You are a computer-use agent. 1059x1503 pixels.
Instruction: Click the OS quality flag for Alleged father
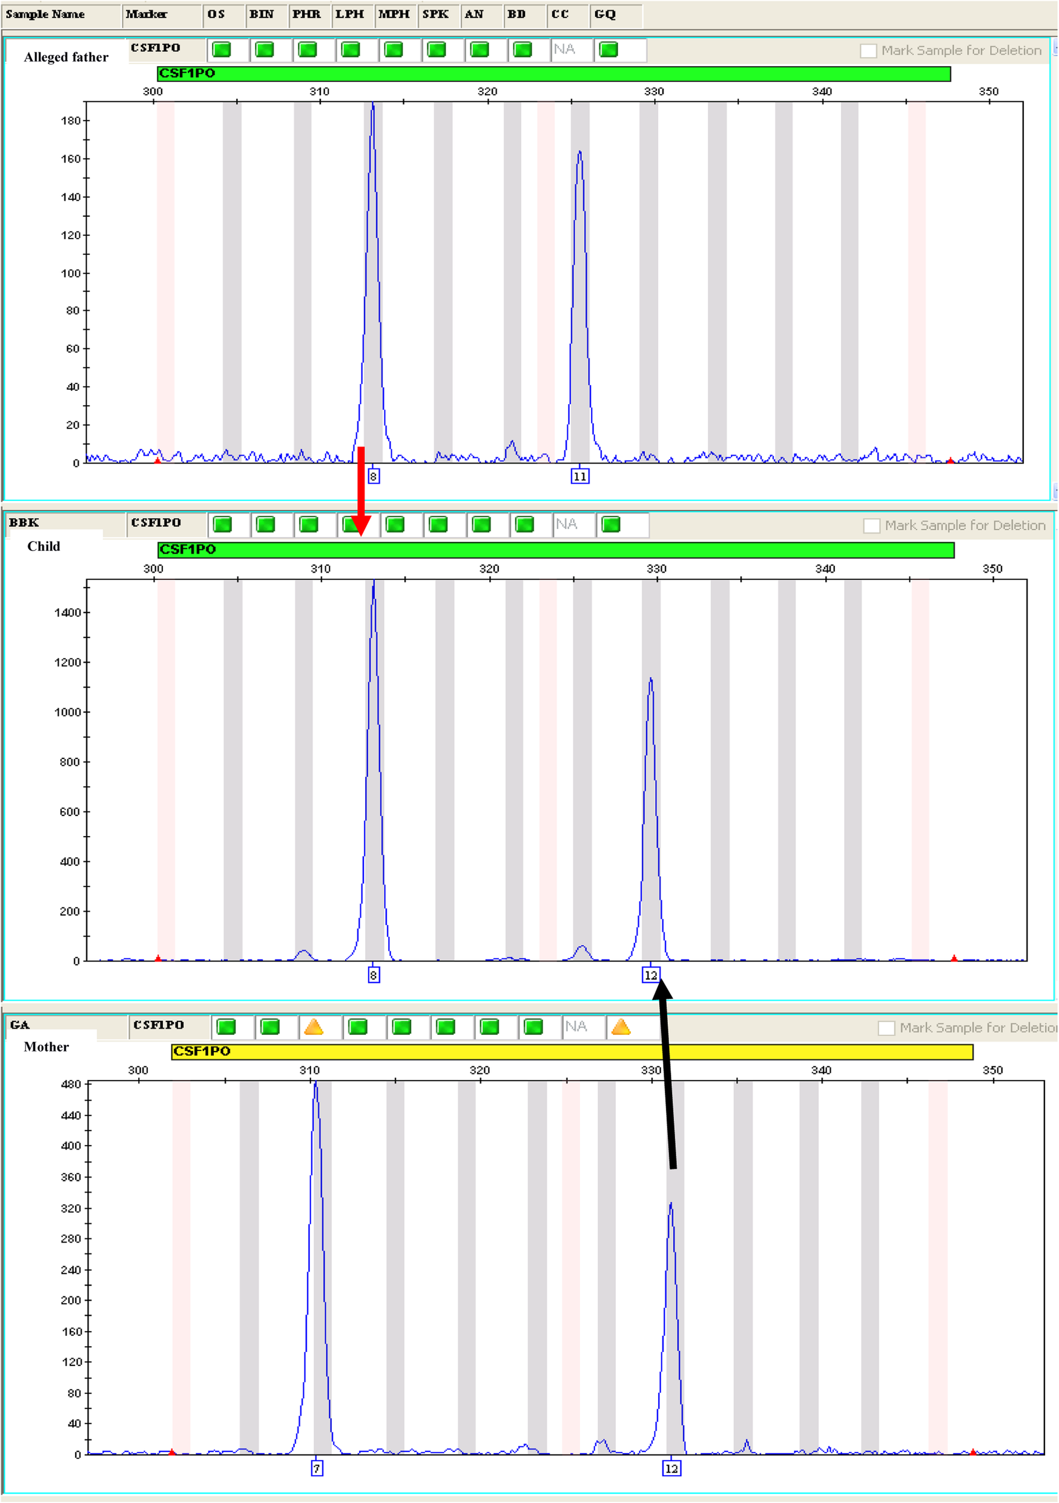point(222,50)
